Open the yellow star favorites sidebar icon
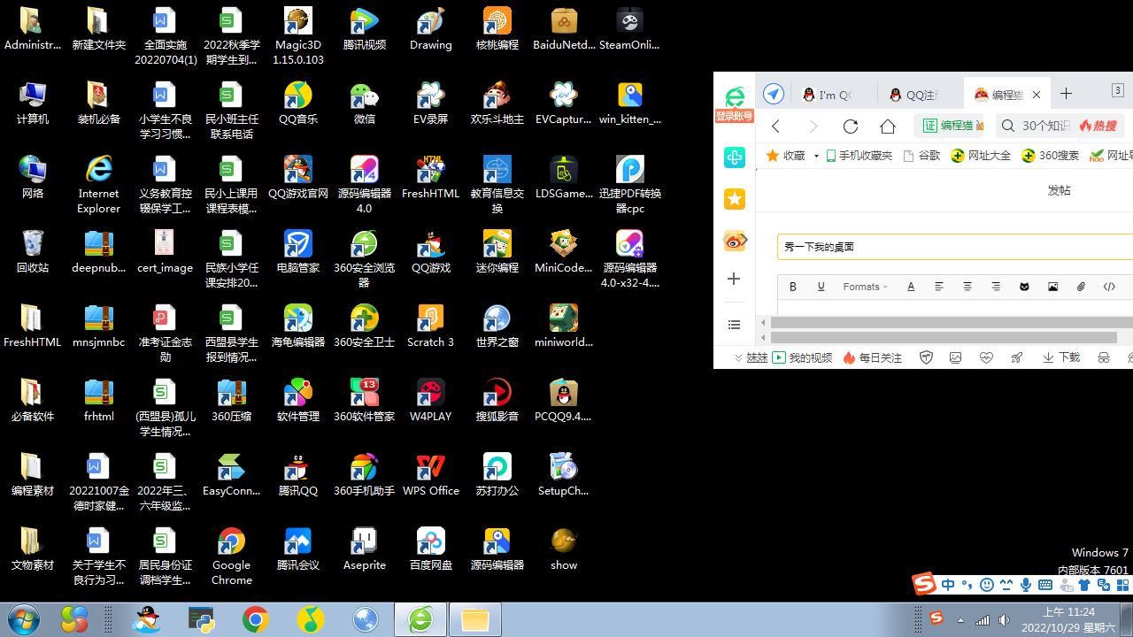The height and width of the screenshot is (637, 1133). tap(735, 199)
